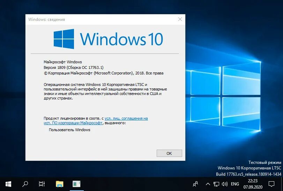Select the running winver app taskbar icon
Viewport: 283px width, 191px height.
click(x=76, y=184)
